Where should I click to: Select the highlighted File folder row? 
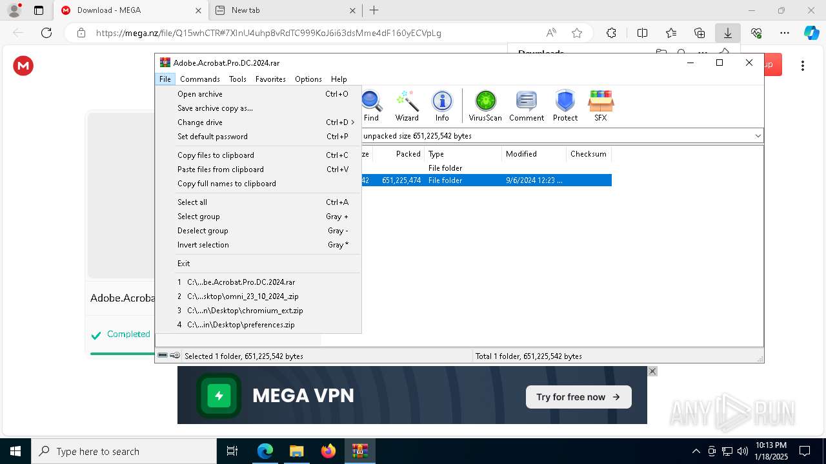485,180
